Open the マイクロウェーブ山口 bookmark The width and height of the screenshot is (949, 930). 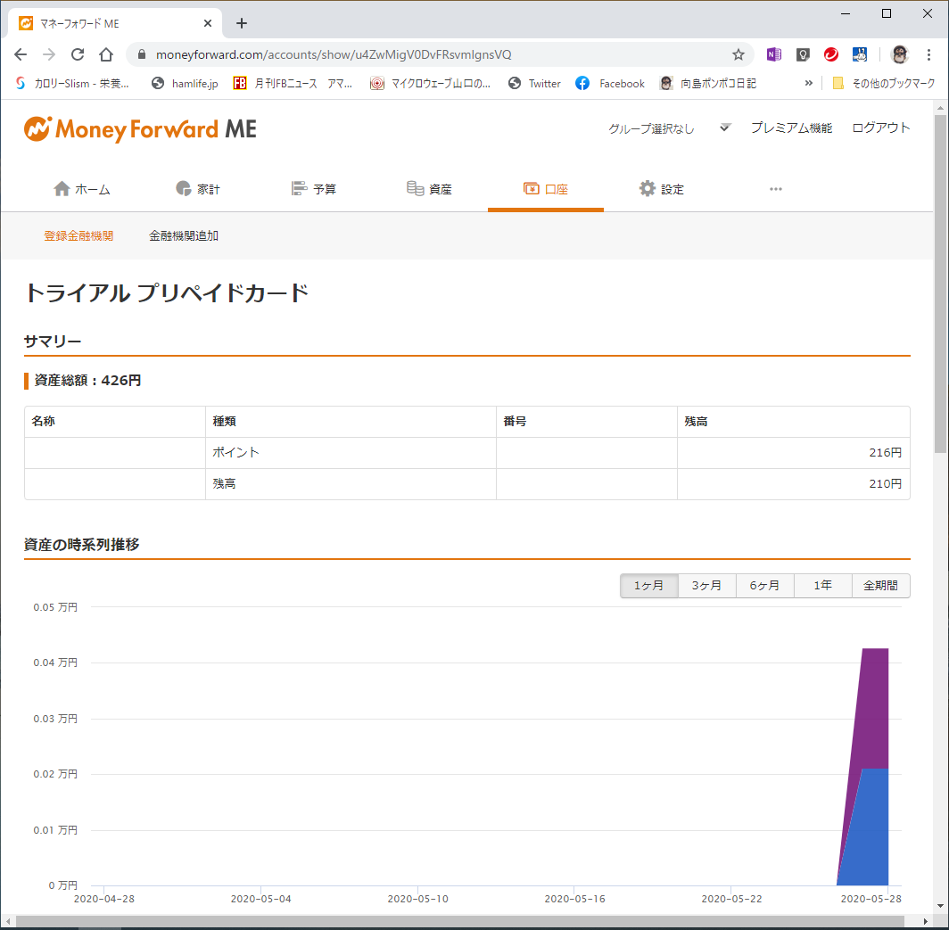(x=430, y=84)
